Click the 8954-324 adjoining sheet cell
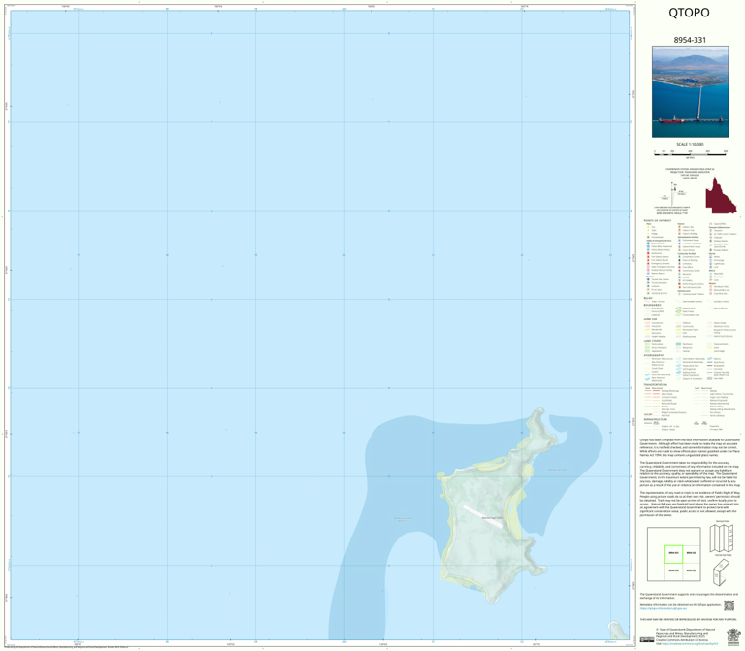 click(x=692, y=554)
